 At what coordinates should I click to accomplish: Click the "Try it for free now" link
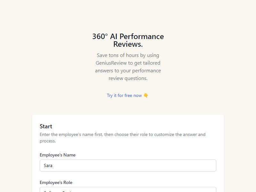[124, 95]
